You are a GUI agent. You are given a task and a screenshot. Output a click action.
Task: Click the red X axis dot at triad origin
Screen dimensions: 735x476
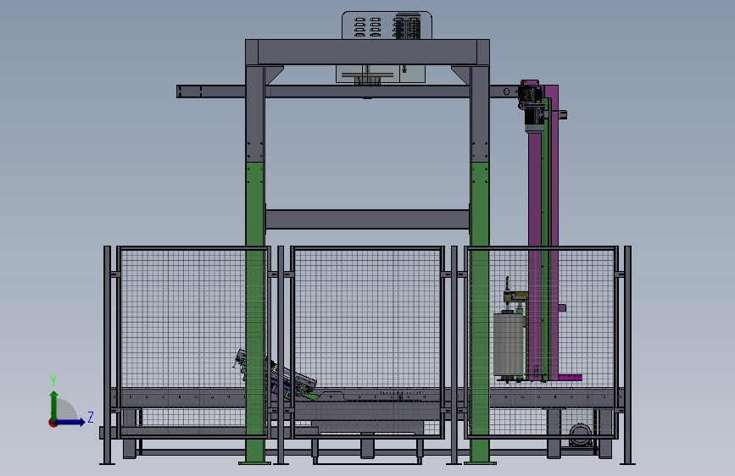click(x=53, y=423)
